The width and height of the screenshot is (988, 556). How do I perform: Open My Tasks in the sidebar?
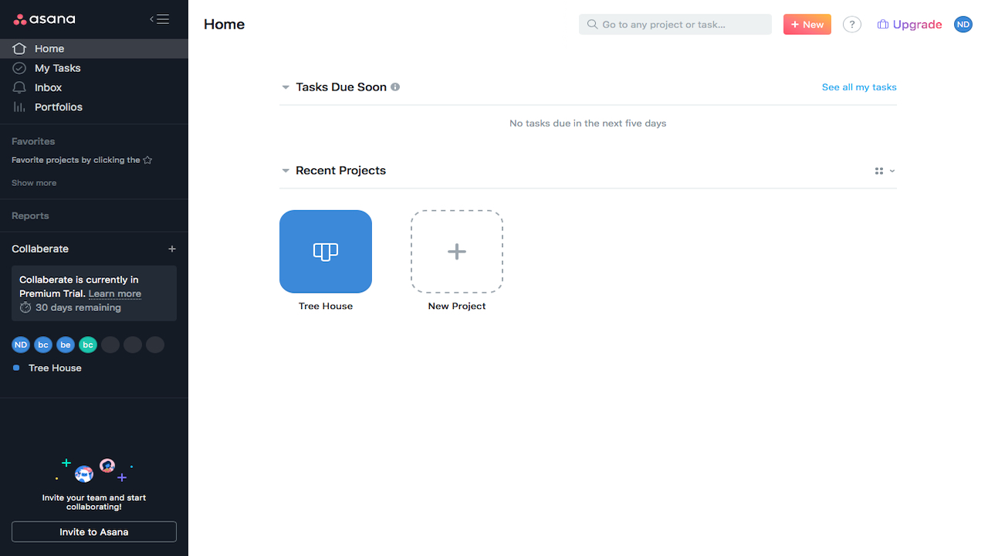(94, 68)
